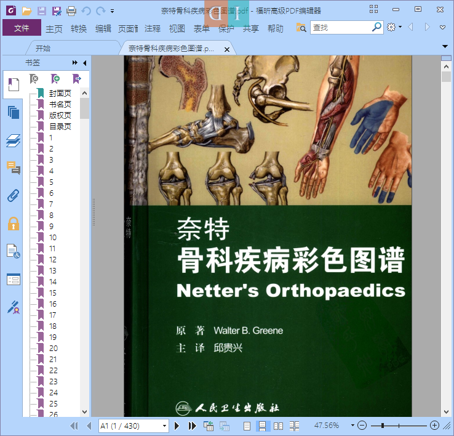This screenshot has width=454, height=436.
Task: Open the digital signatures sidebar icon
Action: (x=14, y=307)
